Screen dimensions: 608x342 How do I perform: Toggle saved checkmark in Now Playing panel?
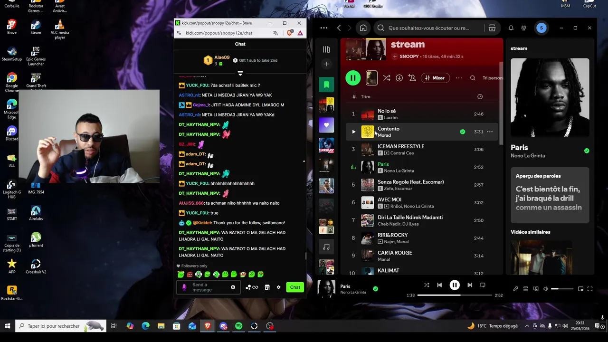[x=587, y=151]
